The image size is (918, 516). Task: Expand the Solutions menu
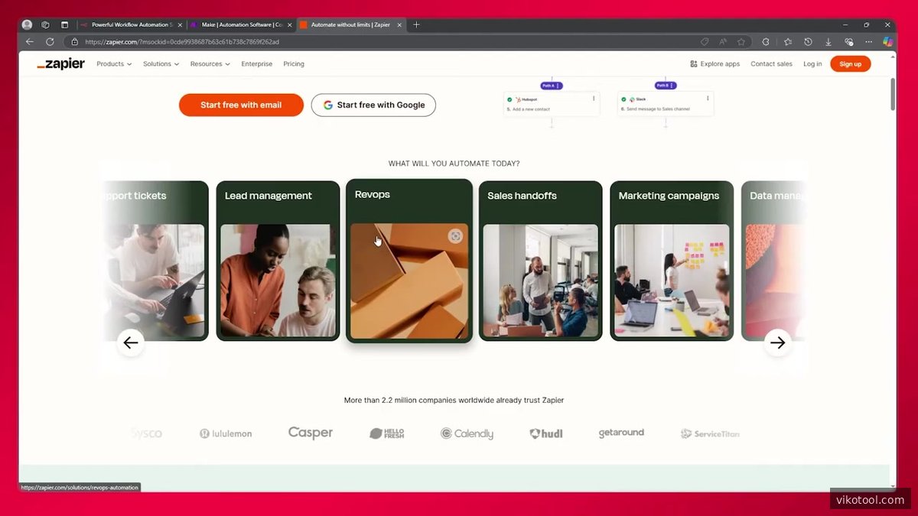click(x=160, y=64)
